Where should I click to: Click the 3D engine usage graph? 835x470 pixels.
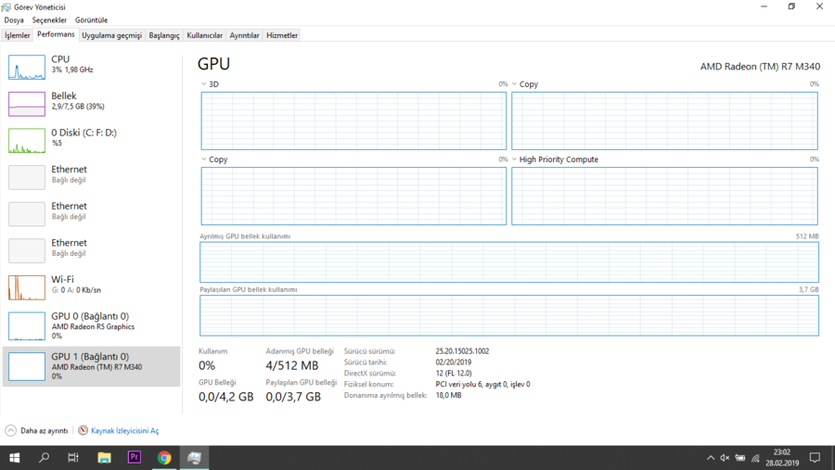tap(353, 121)
